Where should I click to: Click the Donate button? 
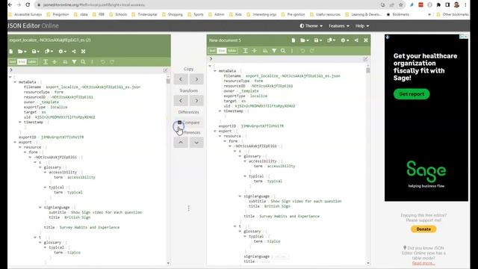[423, 229]
